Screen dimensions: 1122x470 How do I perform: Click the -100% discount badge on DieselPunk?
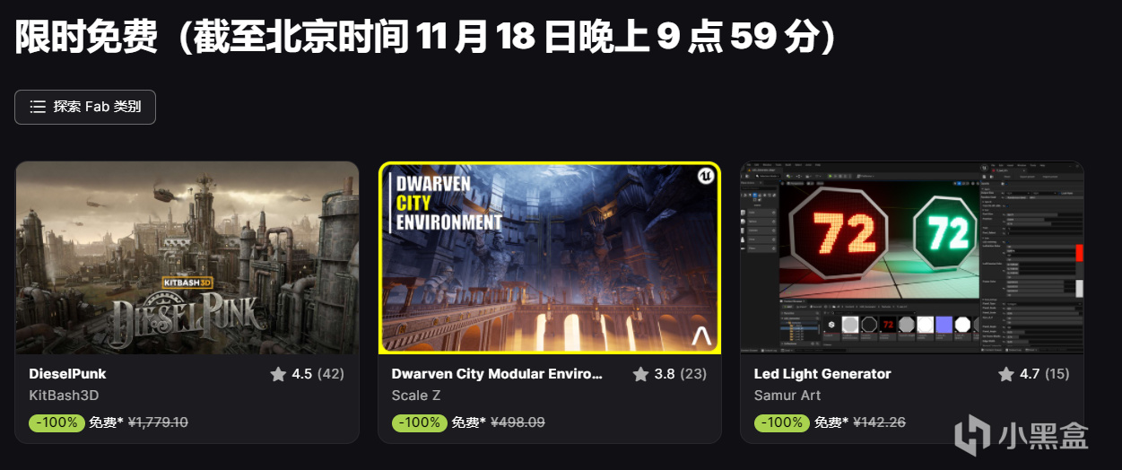click(x=57, y=422)
